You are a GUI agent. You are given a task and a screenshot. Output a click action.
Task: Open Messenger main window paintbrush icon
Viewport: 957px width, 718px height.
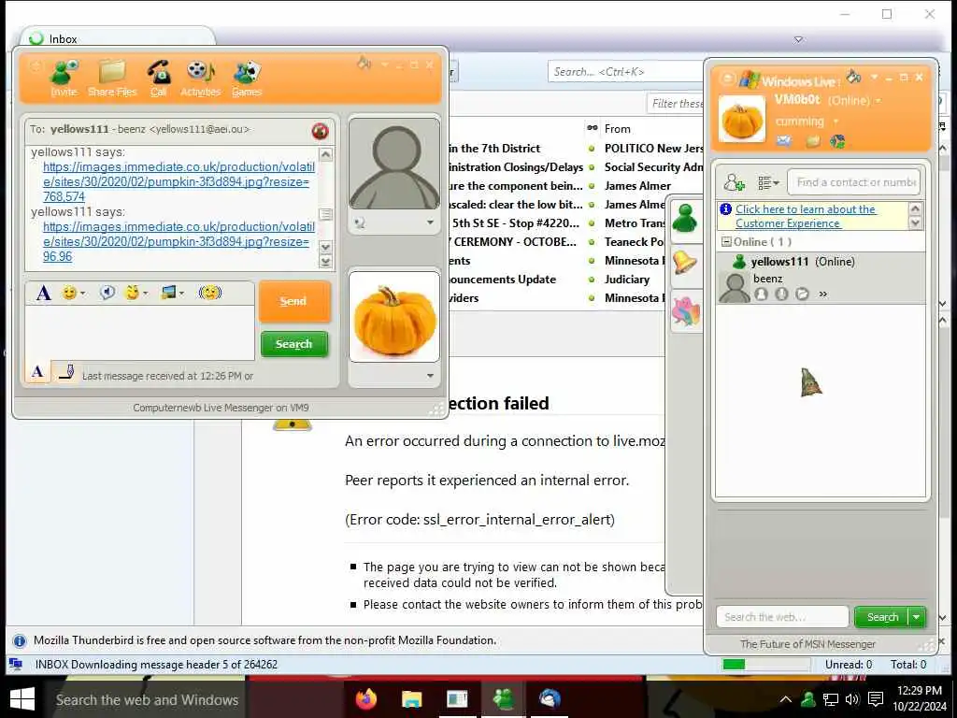854,77
